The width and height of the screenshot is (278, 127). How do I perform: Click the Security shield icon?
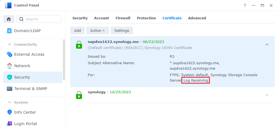(9, 77)
